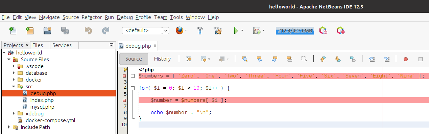The image size is (429, 134).
Task: Open the Refactor menu
Action: point(92,17)
